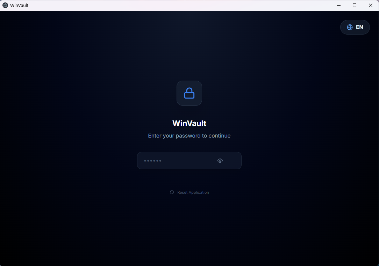This screenshot has width=379, height=266.
Task: Click the circular arrow reset icon
Action: (x=172, y=192)
